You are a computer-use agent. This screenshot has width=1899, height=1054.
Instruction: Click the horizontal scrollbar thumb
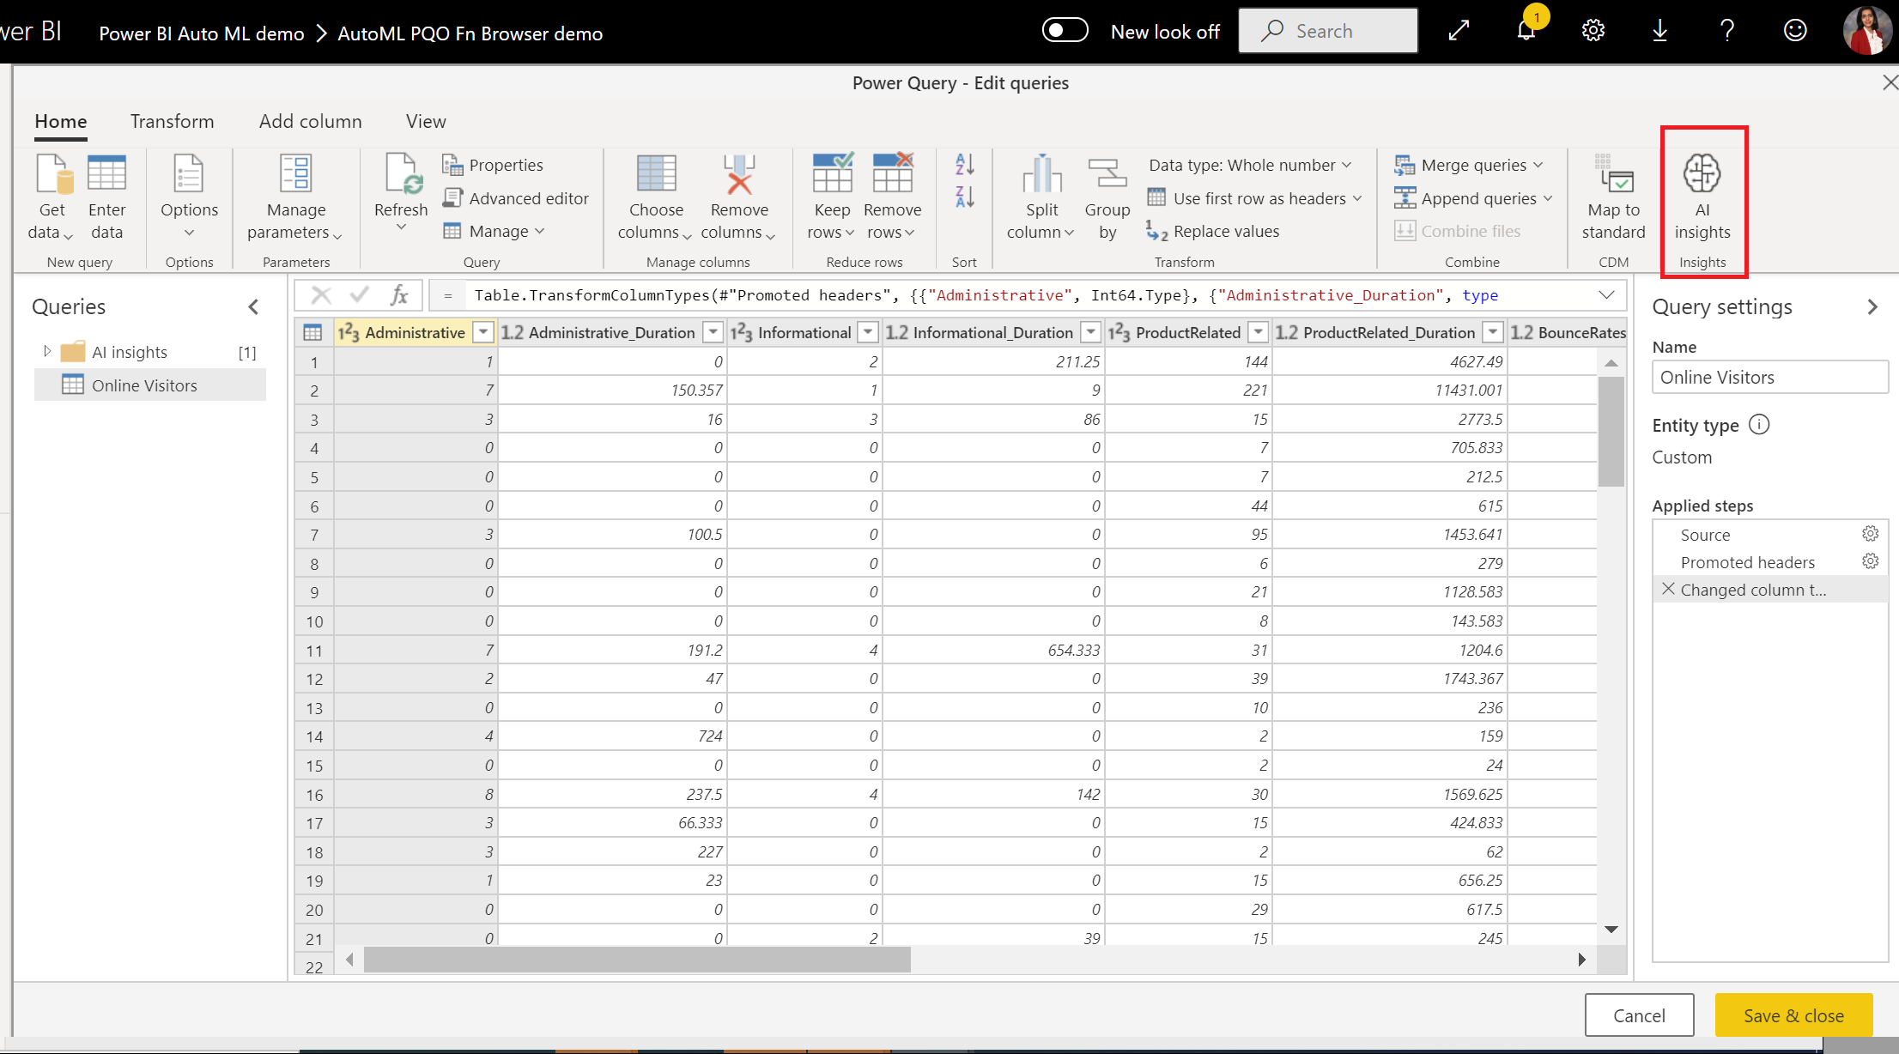click(x=637, y=960)
